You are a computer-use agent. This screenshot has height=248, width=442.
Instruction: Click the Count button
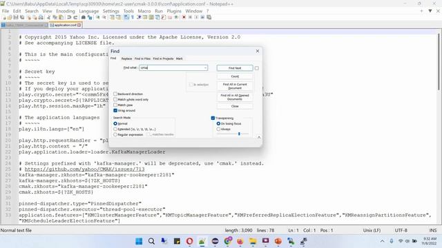point(235,76)
